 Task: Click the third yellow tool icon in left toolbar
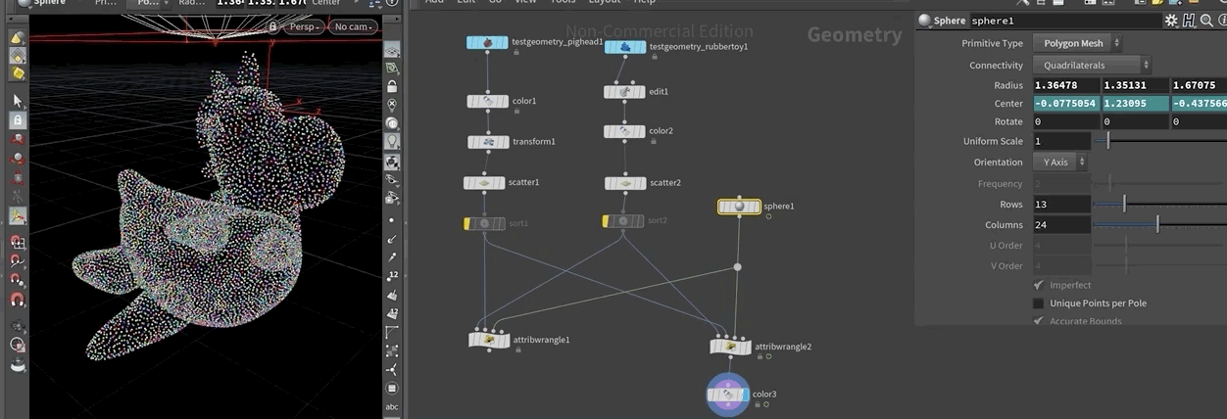tap(17, 72)
